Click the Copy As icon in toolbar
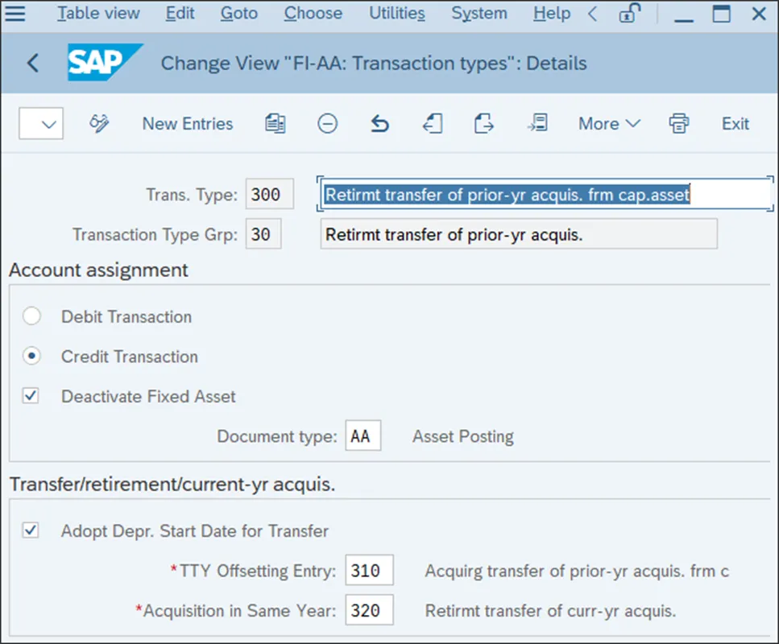 click(276, 124)
